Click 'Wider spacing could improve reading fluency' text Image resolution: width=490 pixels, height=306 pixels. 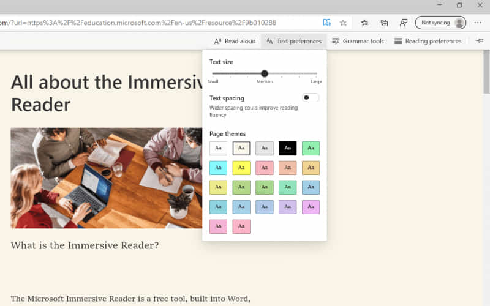(254, 111)
